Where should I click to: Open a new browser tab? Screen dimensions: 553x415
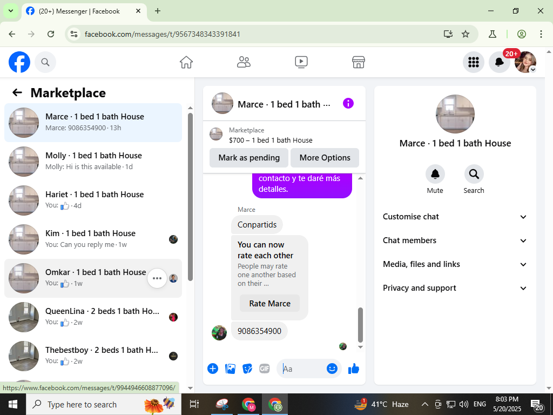pos(158,11)
